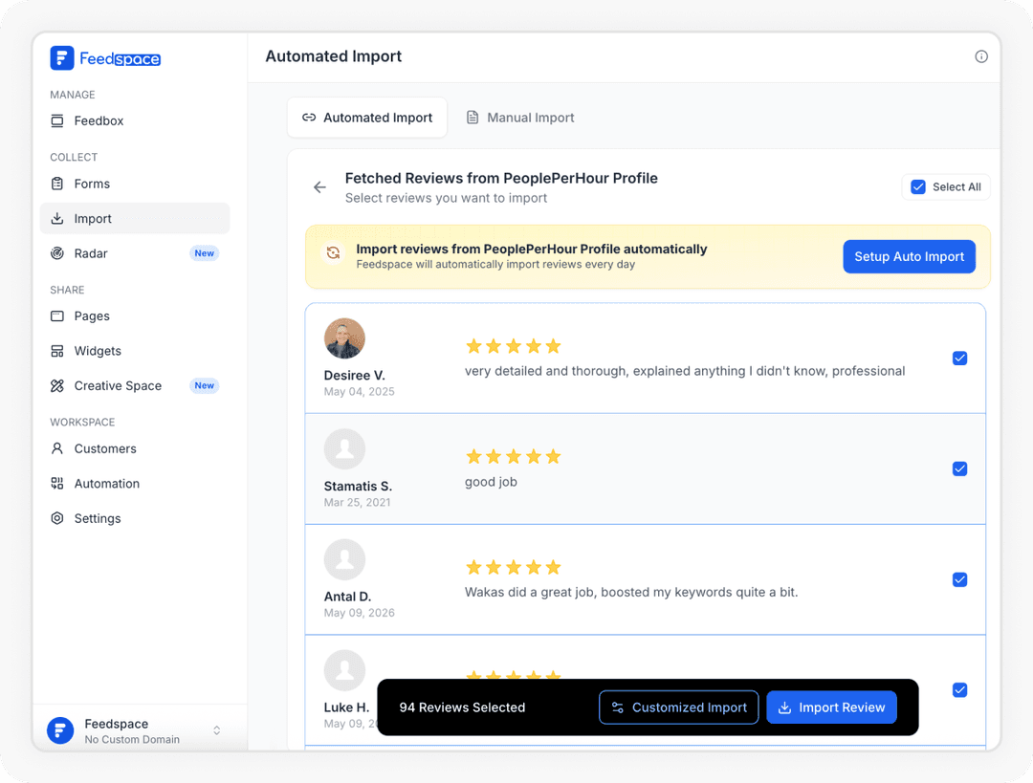Click the auto-sync refresh icon in yellow banner
Viewport: 1033px width, 783px height.
pos(334,253)
